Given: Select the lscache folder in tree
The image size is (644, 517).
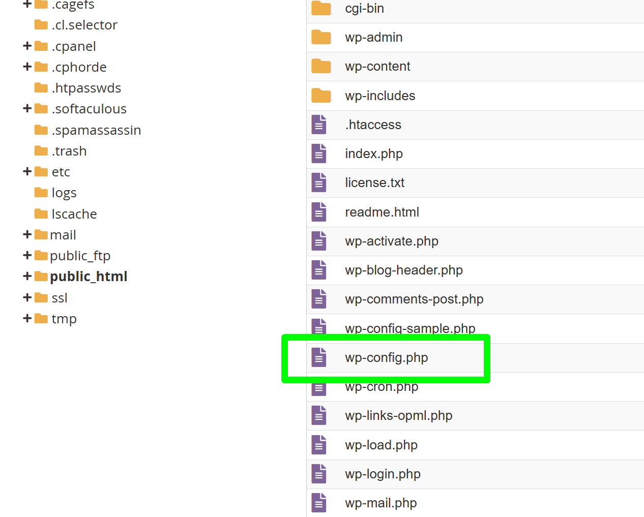Looking at the screenshot, I should (x=74, y=214).
